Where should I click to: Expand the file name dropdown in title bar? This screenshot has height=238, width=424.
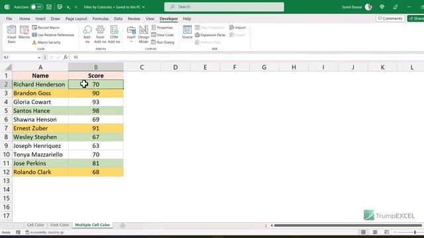click(143, 7)
